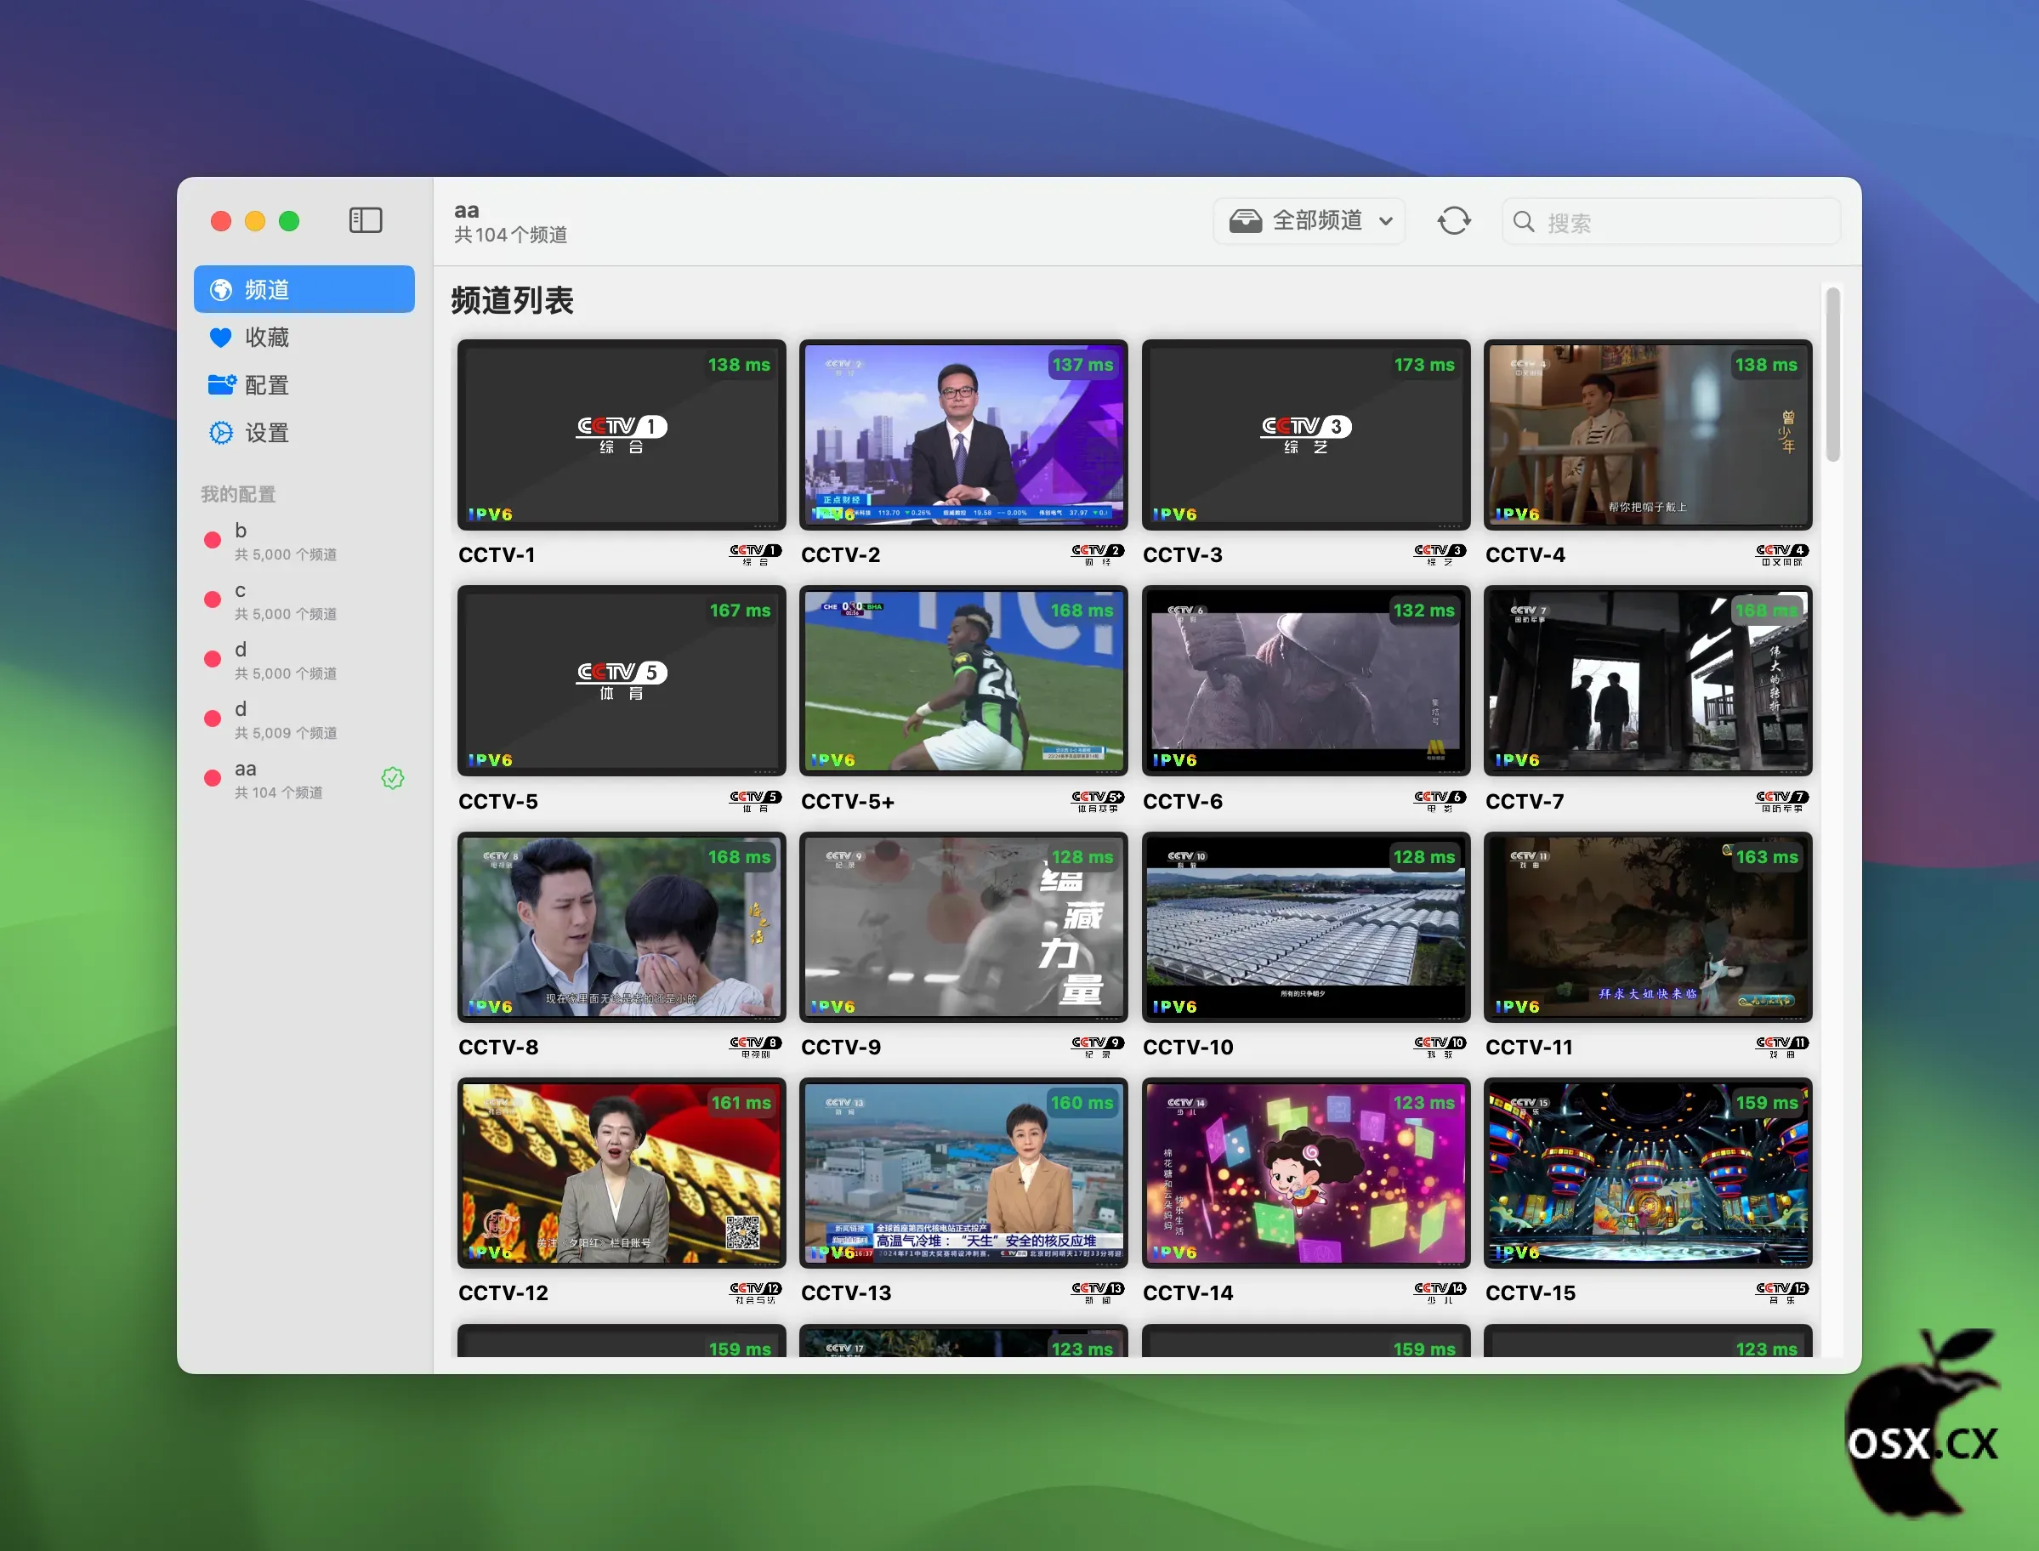This screenshot has width=2039, height=1551.
Task: Click the CCTV 11 logo icon beside CCTV-11
Action: tap(1782, 1047)
